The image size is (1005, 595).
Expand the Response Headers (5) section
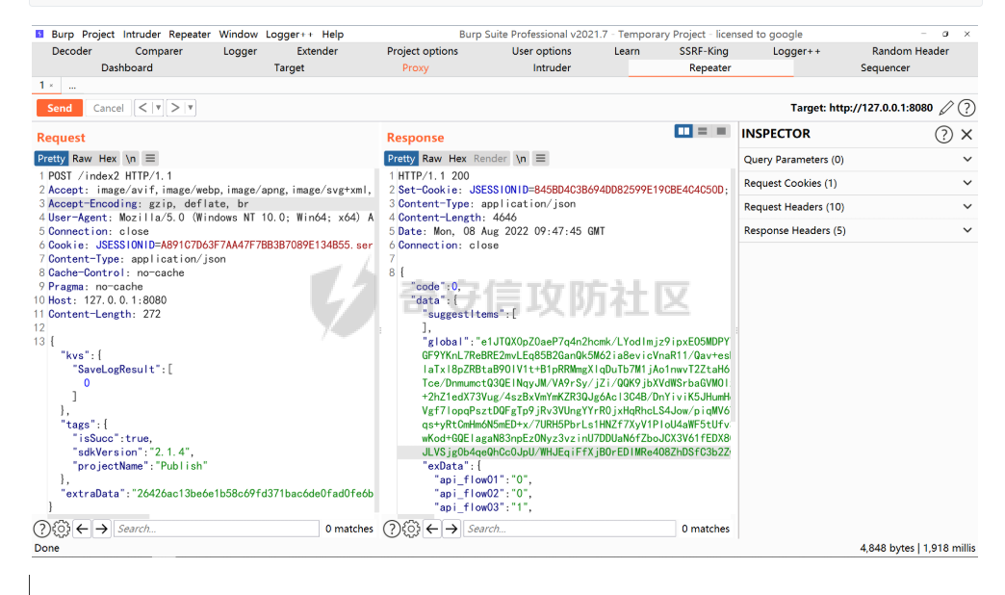[859, 231]
